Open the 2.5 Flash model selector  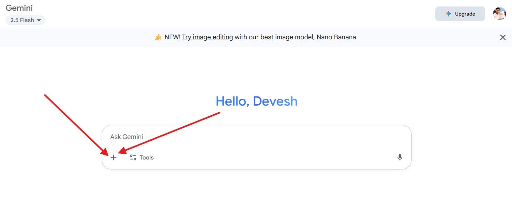pyautogui.click(x=25, y=20)
